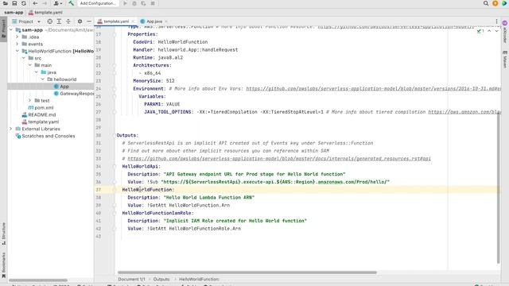Toggle the aiXcoder tool window

point(505,33)
